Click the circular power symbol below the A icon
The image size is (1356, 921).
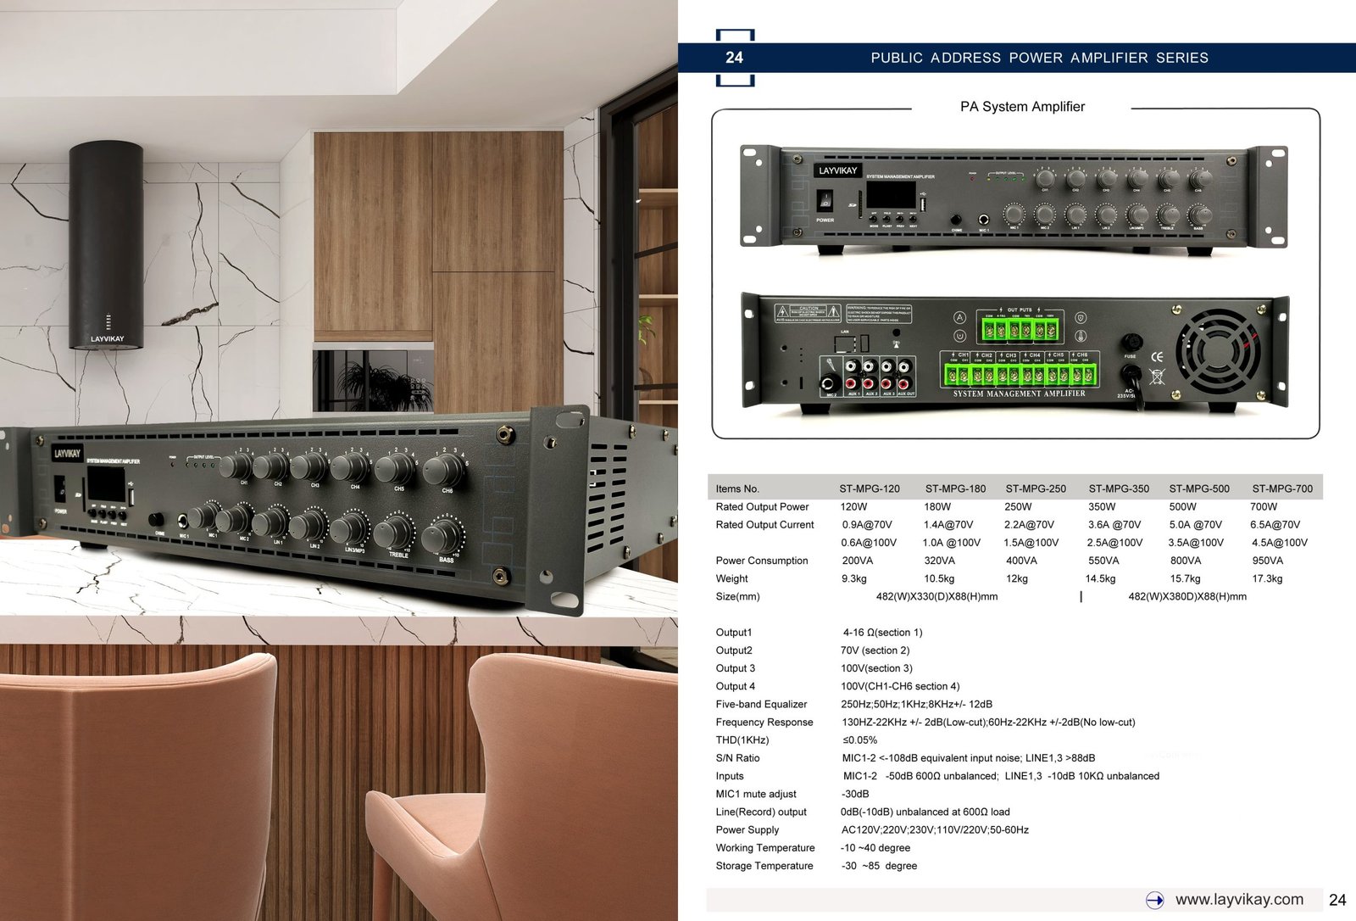959,336
